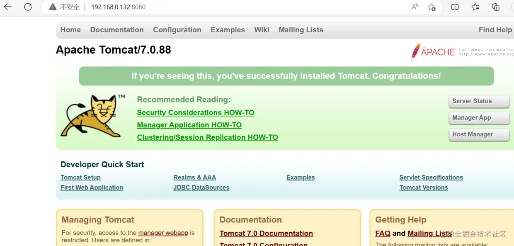Image resolution: width=514 pixels, height=246 pixels.
Task: Open the Servlet Specifications link
Action: pyautogui.click(x=431, y=178)
